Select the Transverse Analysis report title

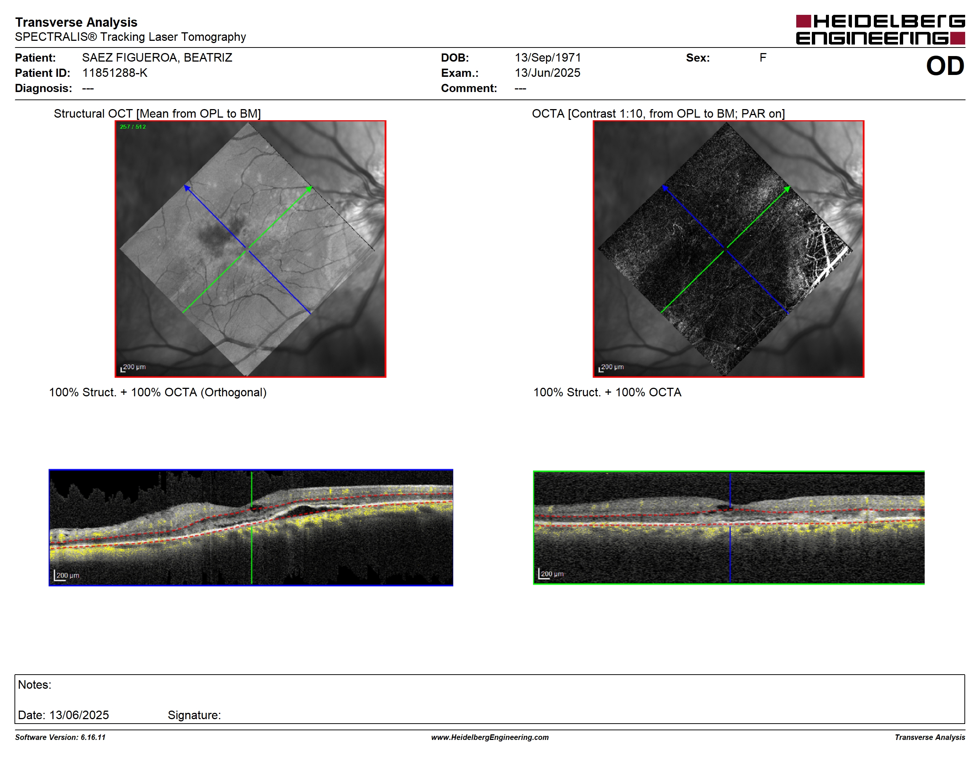(76, 22)
